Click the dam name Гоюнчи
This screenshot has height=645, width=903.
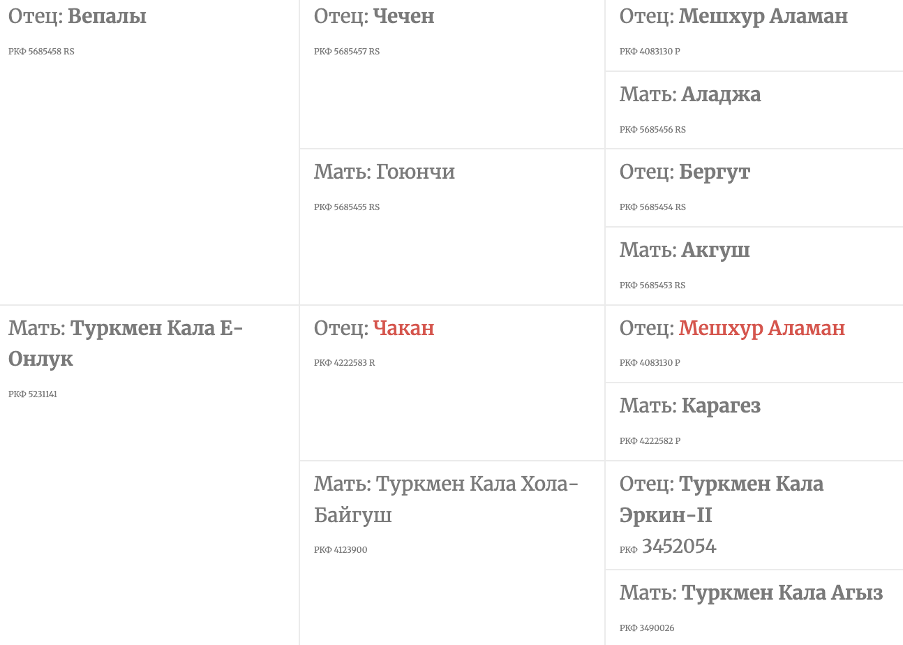click(x=415, y=172)
